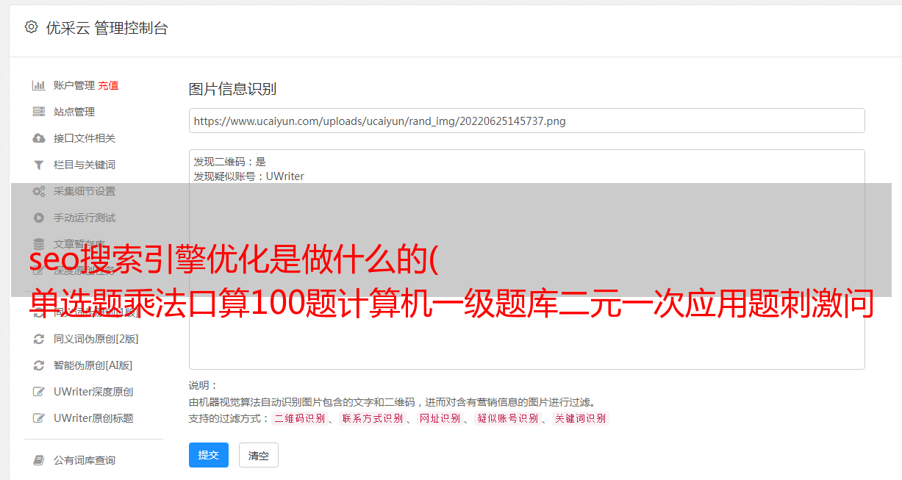The image size is (902, 480).
Task: Click the 二维码识别 tag
Action: click(299, 418)
